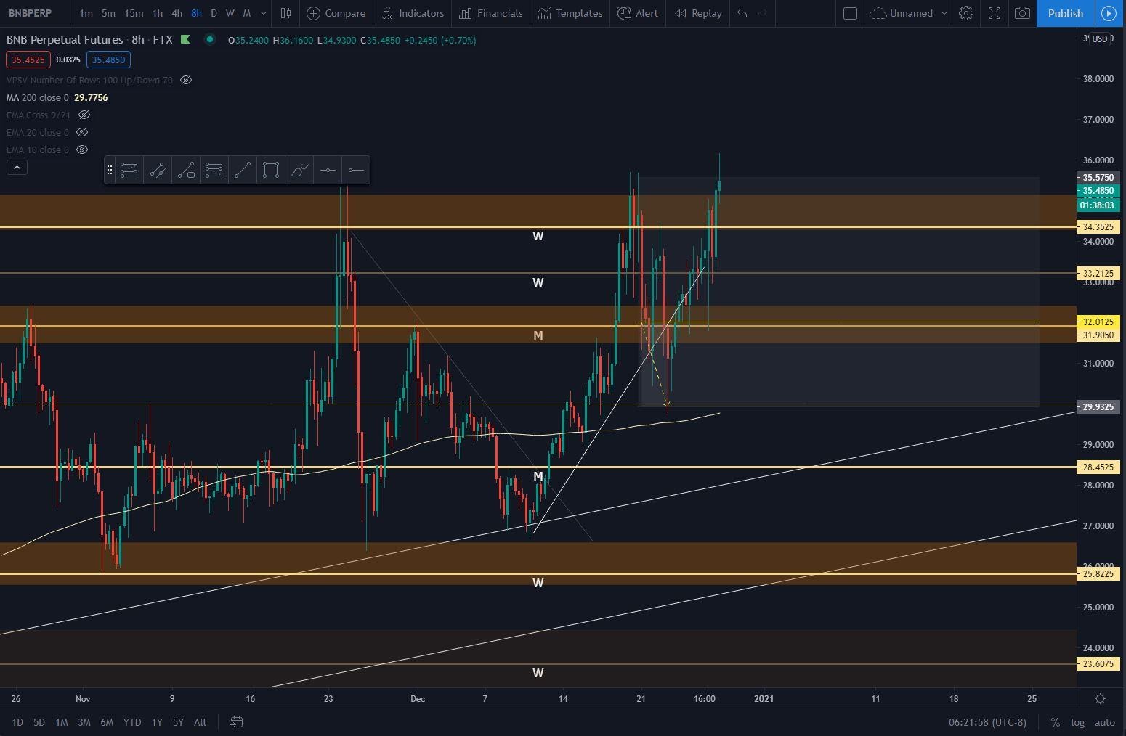Click the blue Publish button
The height and width of the screenshot is (736, 1126).
tap(1065, 13)
